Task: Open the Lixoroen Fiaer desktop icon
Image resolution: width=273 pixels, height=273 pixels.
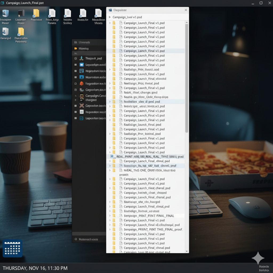Action: pyautogui.click(x=21, y=14)
